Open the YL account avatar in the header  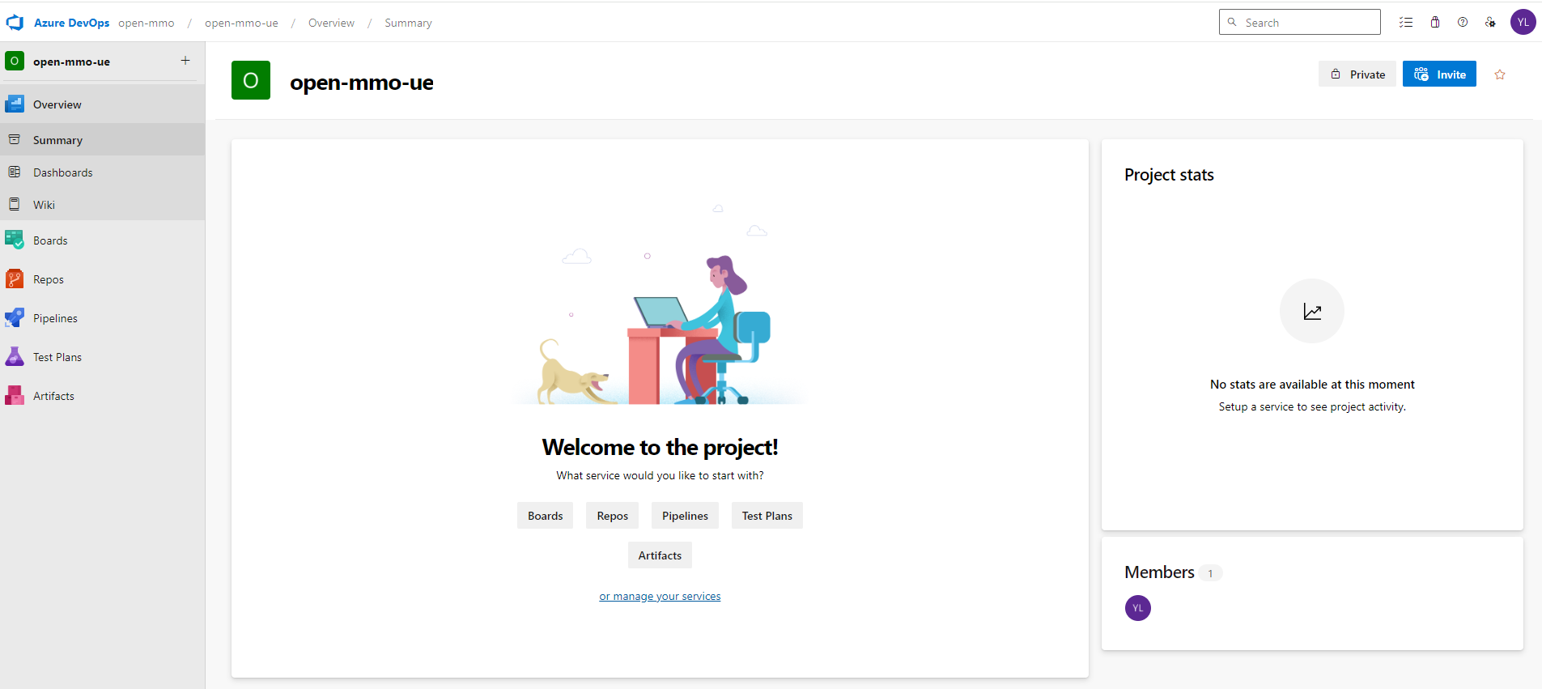point(1523,22)
